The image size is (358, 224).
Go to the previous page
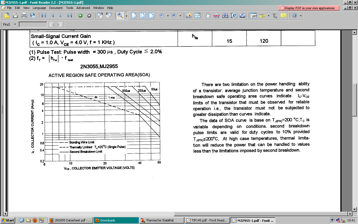pos(52,15)
